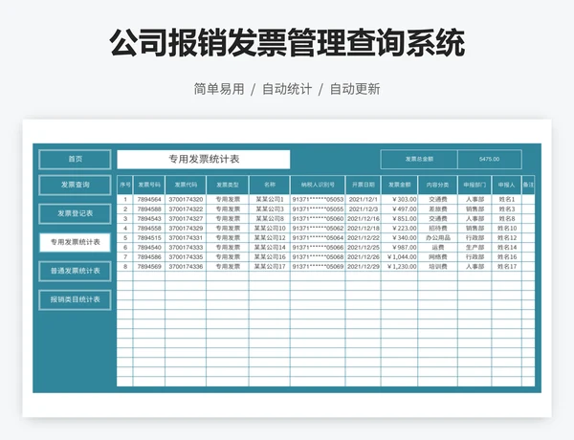Select the 姓名17 applicant cell
This screenshot has width=574, height=440.
pyautogui.click(x=507, y=267)
